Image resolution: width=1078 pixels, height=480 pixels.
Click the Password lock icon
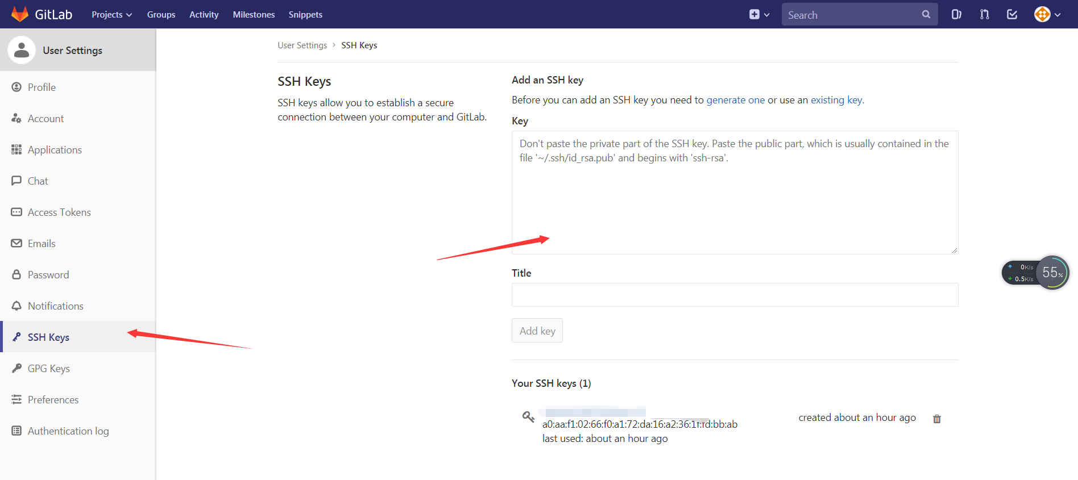pos(16,274)
